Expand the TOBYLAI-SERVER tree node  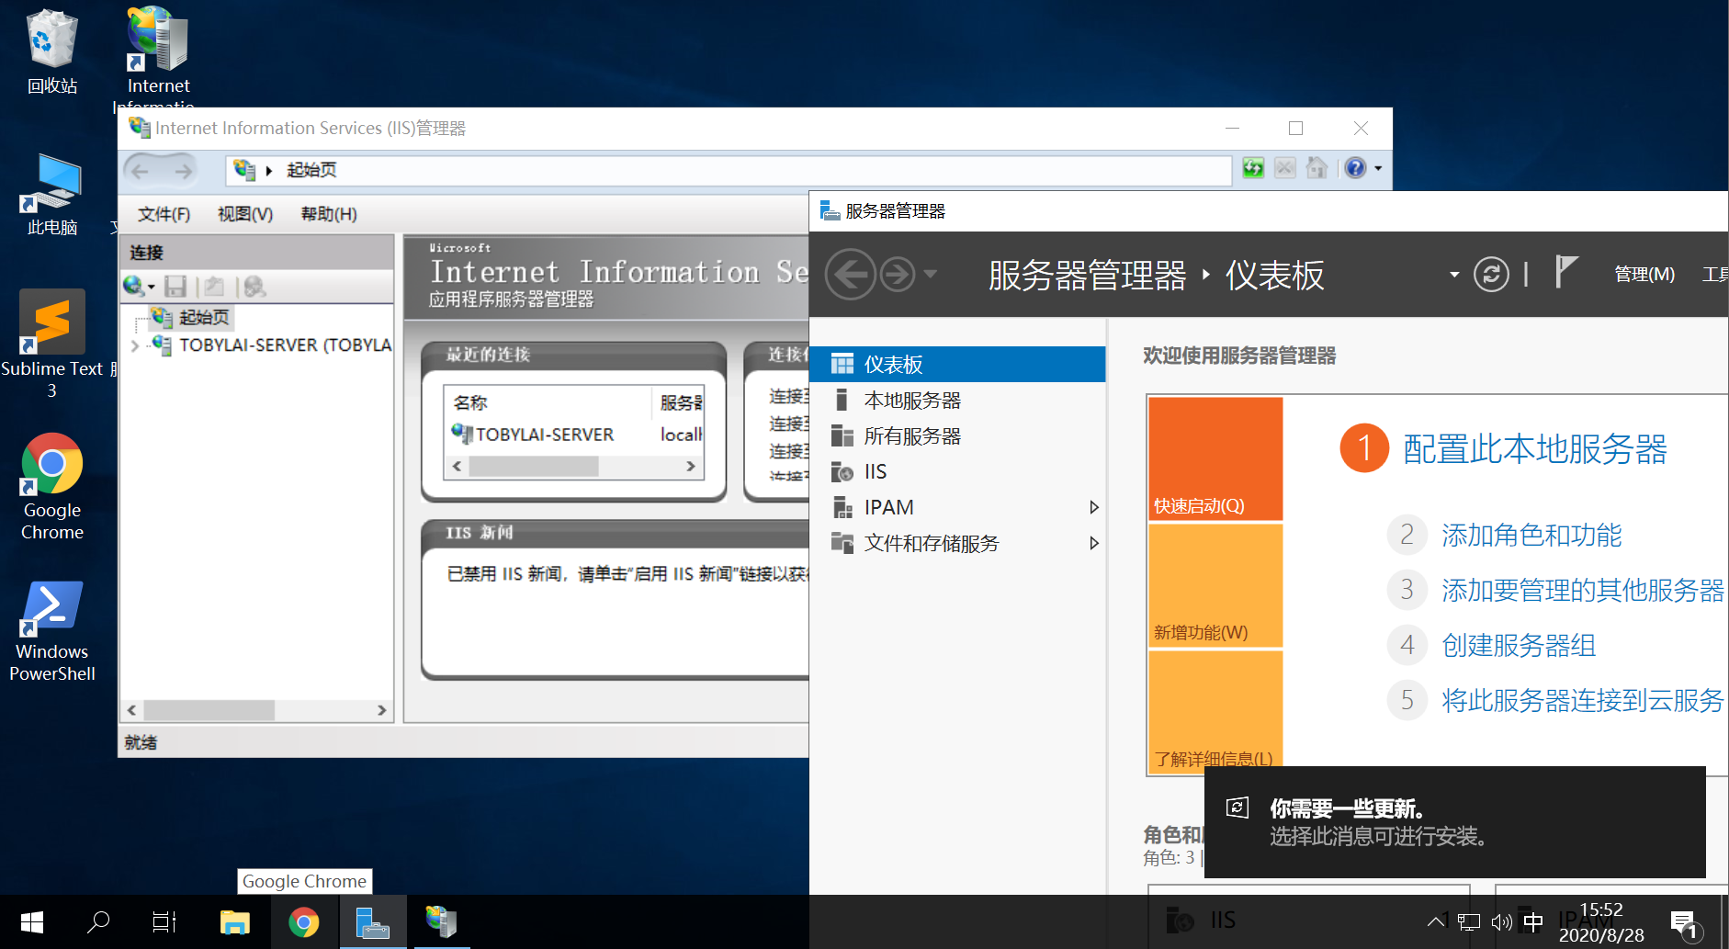pos(135,345)
